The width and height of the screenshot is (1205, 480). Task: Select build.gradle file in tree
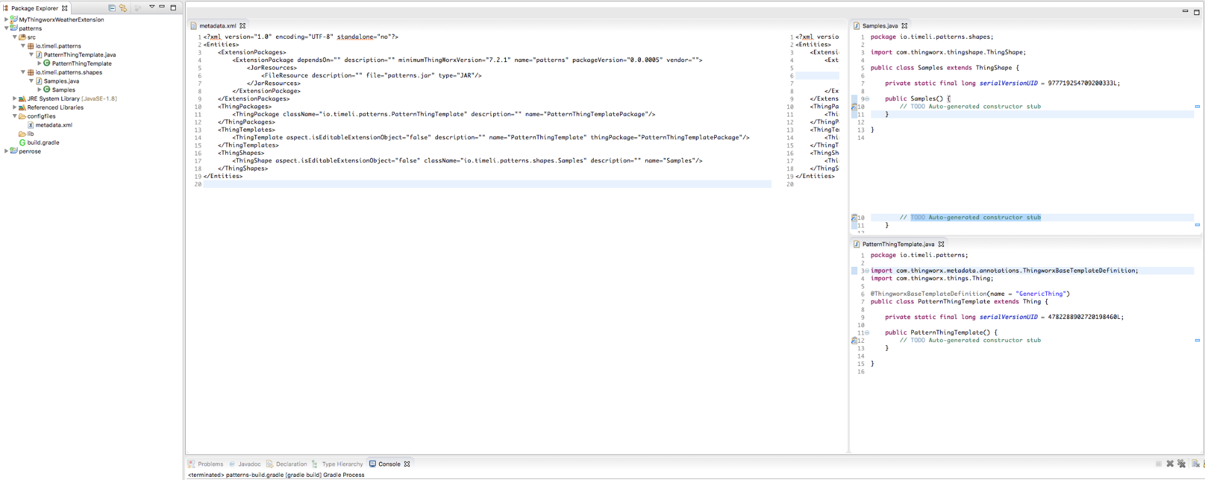[x=43, y=142]
